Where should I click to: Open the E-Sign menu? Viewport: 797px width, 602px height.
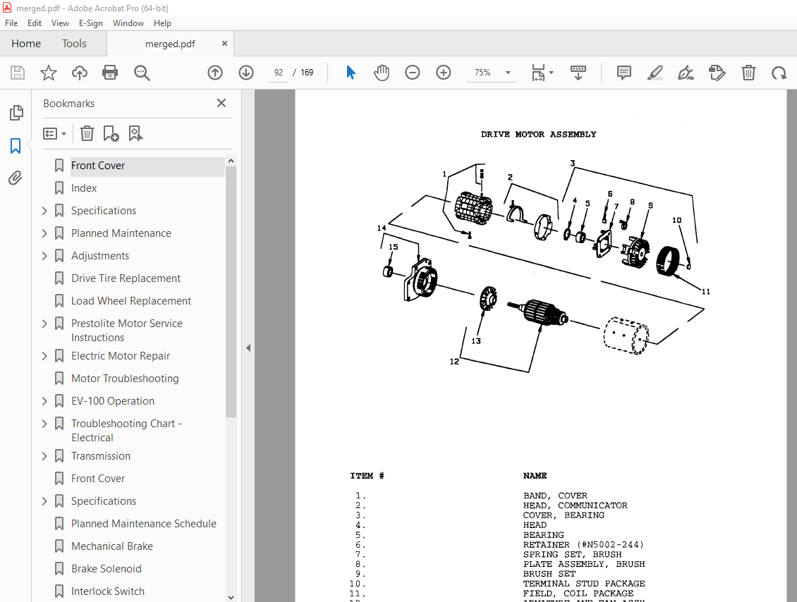[x=90, y=23]
